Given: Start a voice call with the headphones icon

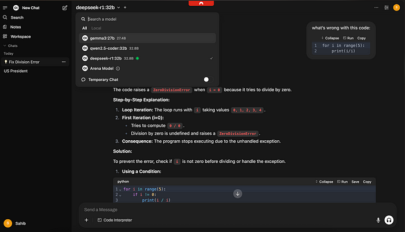Looking at the screenshot, I should 389,220.
